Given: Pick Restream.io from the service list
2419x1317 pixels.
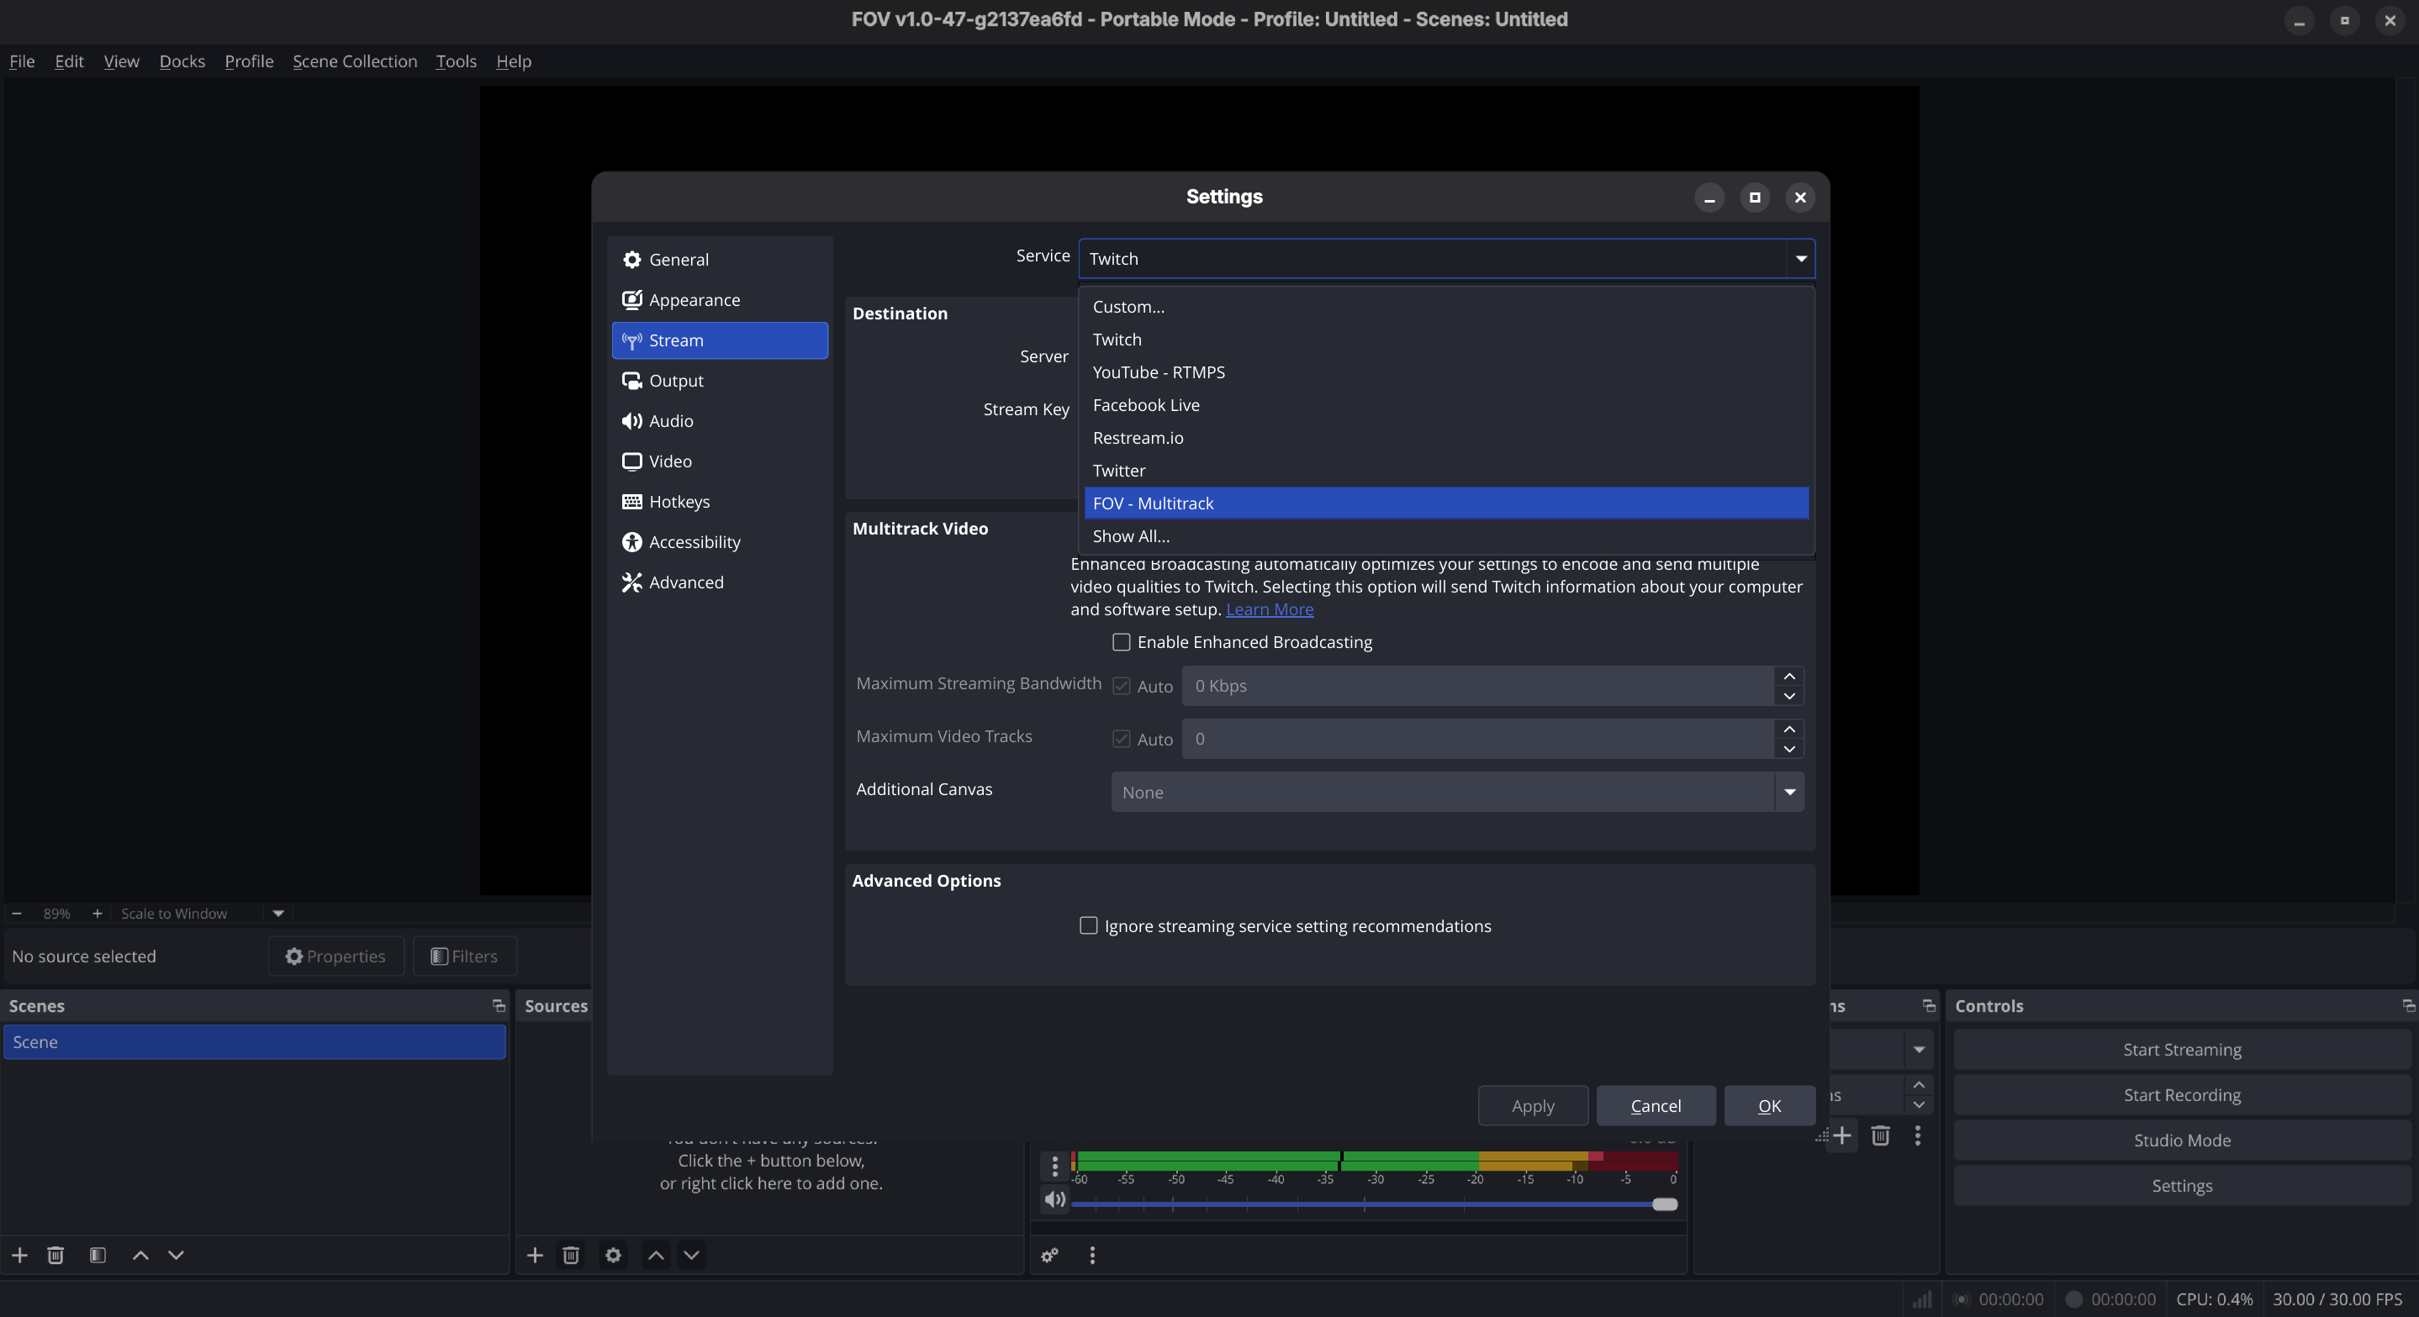Looking at the screenshot, I should 1446,437.
